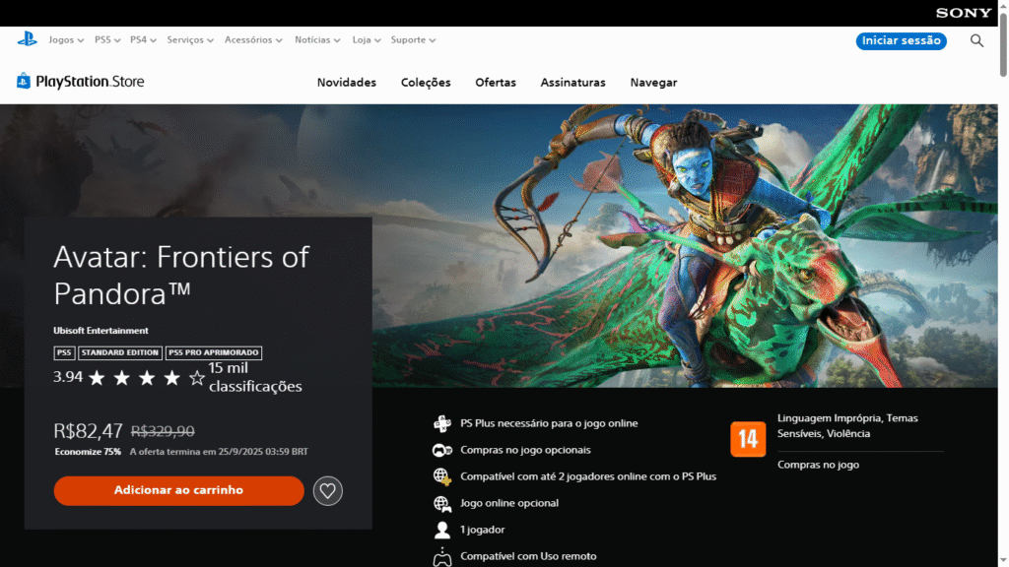Click the offer end date text

coord(219,452)
